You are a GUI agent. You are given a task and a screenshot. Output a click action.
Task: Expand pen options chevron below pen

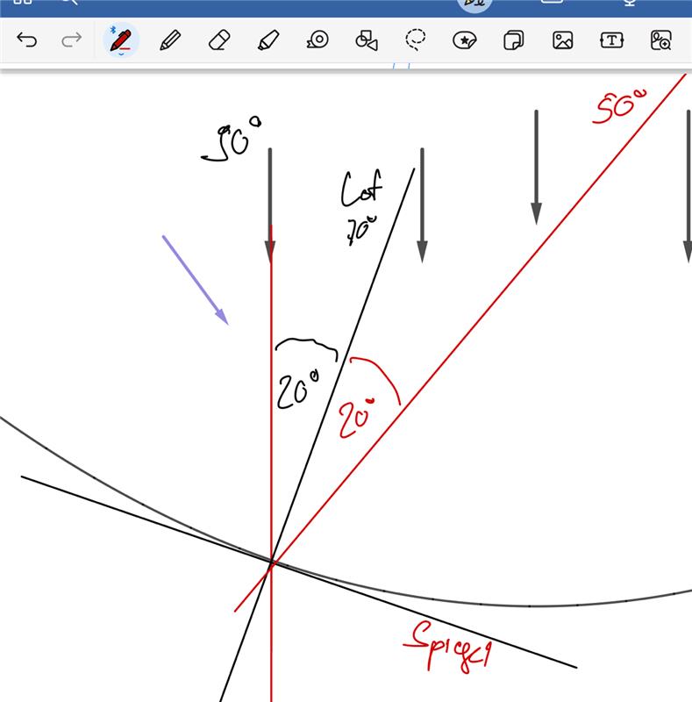pos(120,54)
